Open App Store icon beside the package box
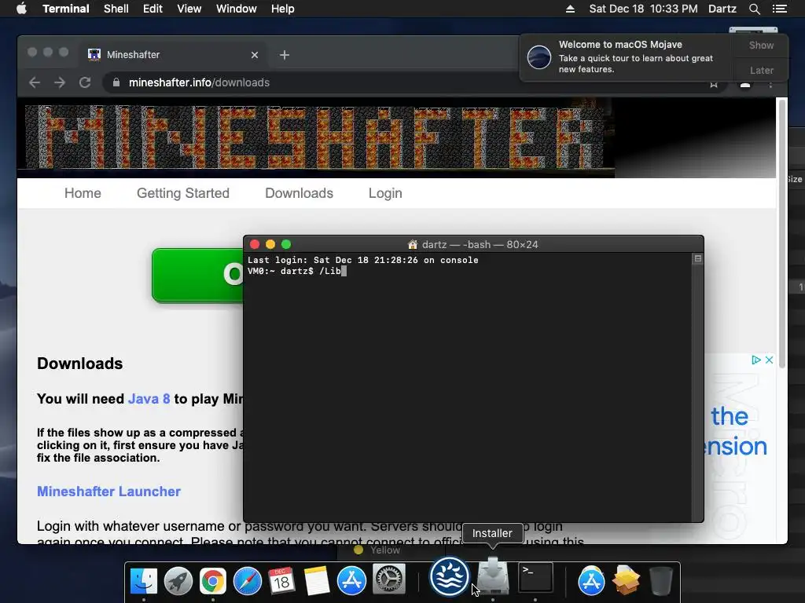Viewport: 805px width, 603px height. pyautogui.click(x=591, y=580)
